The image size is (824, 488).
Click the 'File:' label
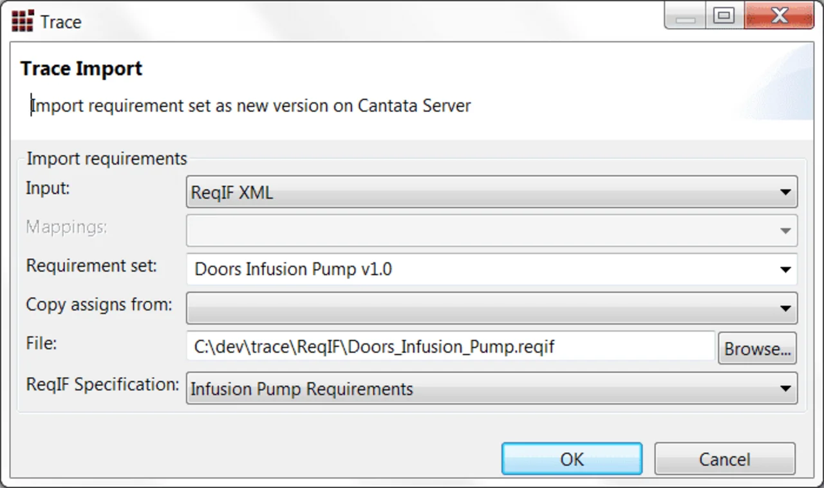tap(41, 343)
